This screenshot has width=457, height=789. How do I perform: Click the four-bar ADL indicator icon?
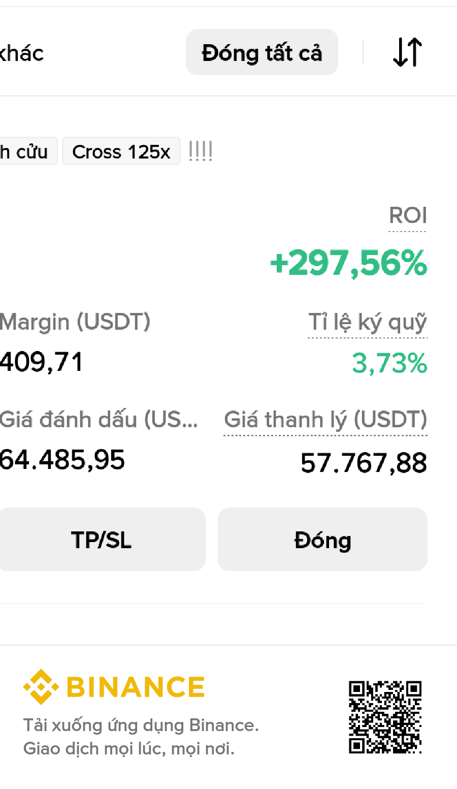pyautogui.click(x=201, y=151)
